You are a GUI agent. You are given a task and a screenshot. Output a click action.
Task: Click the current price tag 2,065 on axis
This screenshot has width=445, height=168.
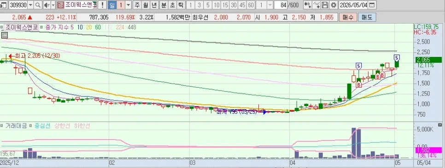click(x=429, y=60)
